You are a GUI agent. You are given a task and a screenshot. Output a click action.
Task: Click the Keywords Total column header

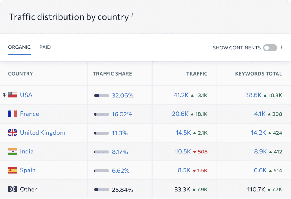pos(258,74)
